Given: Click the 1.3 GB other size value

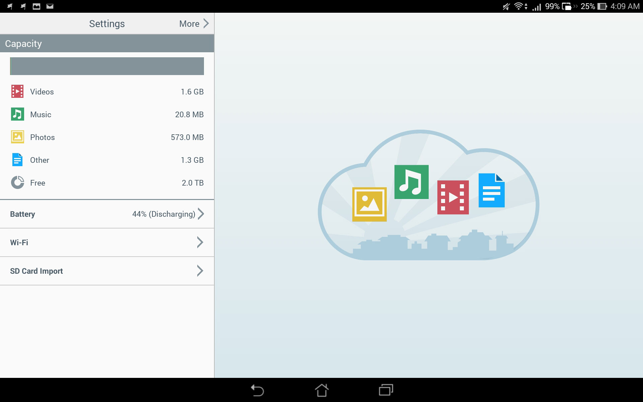Looking at the screenshot, I should (x=192, y=160).
